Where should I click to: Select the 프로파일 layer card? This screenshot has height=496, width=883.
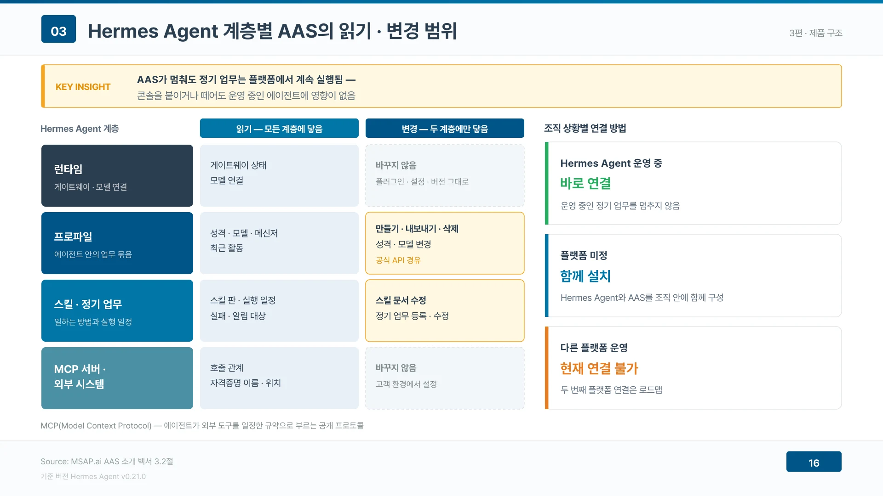coord(117,243)
